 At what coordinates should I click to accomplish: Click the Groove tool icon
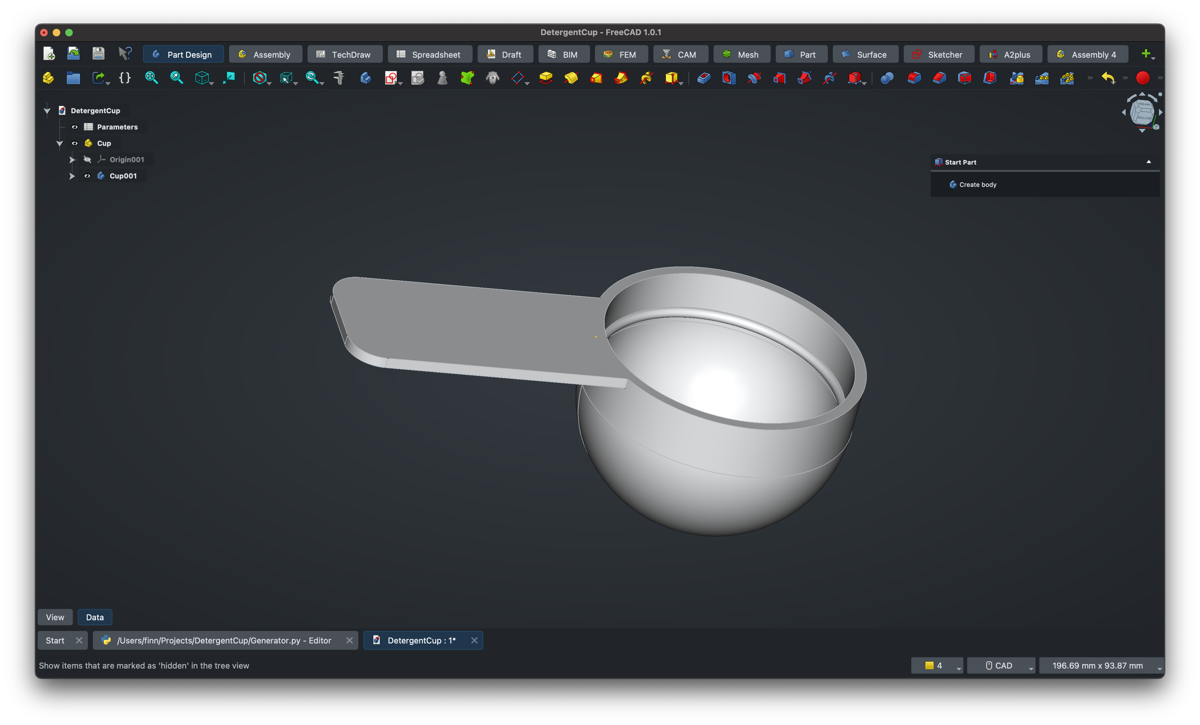754,78
